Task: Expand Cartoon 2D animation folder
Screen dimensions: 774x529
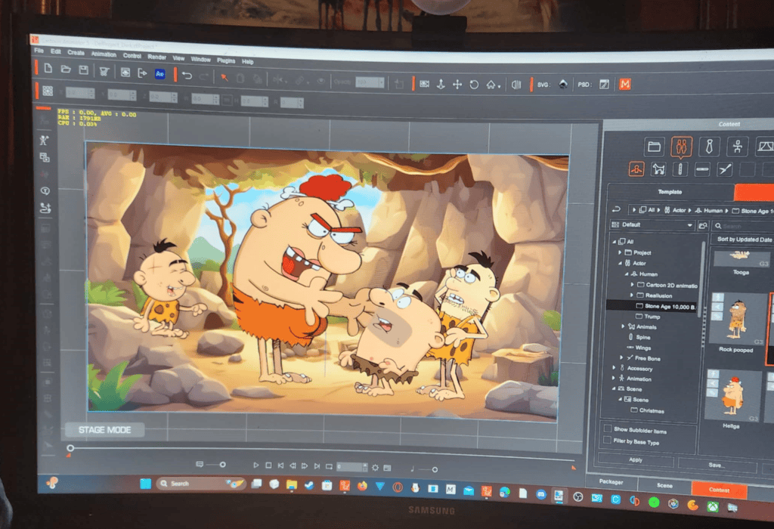Action: (632, 285)
